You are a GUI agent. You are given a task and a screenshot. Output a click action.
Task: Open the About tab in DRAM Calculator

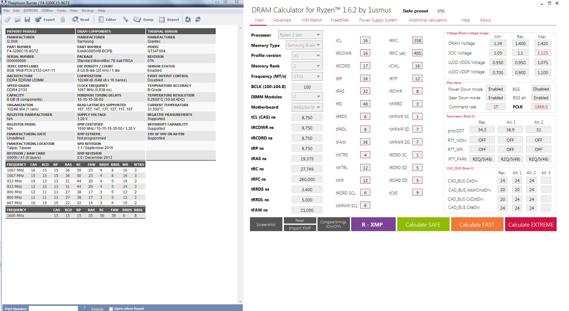tap(485, 20)
